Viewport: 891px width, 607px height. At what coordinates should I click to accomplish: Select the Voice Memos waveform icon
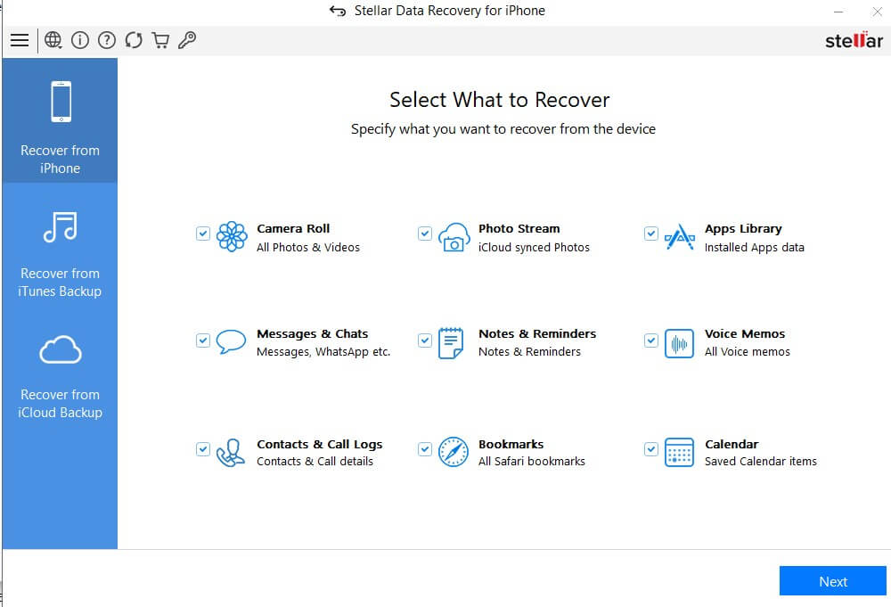coord(678,343)
